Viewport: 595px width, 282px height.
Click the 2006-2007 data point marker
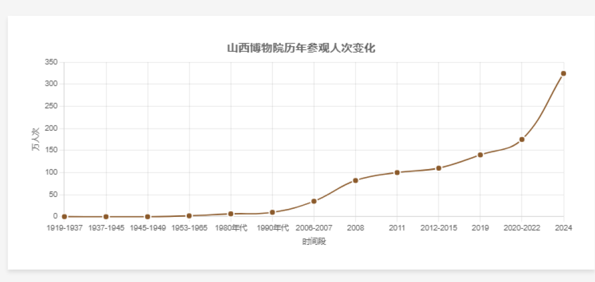314,201
